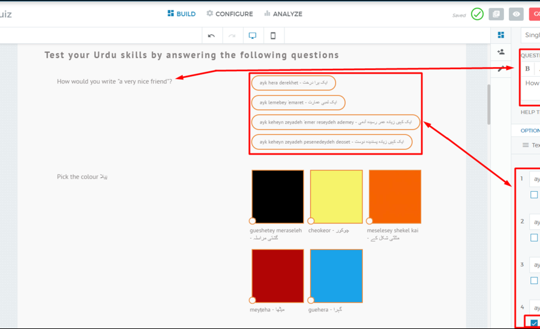Go to the CONFIGURE tab
540x329 pixels.
tap(229, 14)
